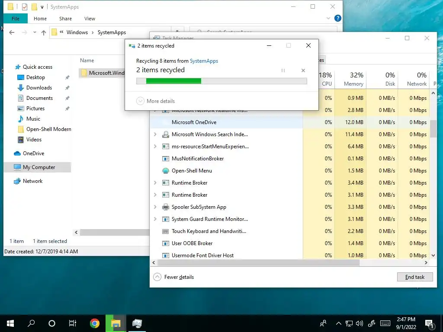Show hidden tray icons chevron
Image resolution: width=443 pixels, height=332 pixels.
(338, 323)
